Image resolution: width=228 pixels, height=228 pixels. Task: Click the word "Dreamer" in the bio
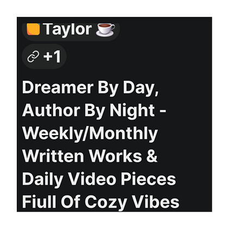(58, 87)
